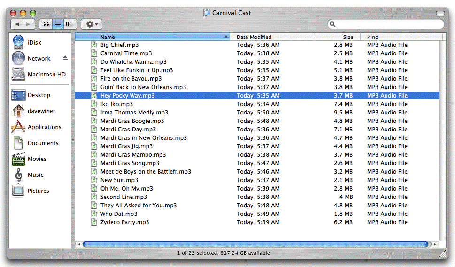Select the Iko Iko.mp3 file
Image resolution: width=455 pixels, height=267 pixels.
[x=116, y=104]
